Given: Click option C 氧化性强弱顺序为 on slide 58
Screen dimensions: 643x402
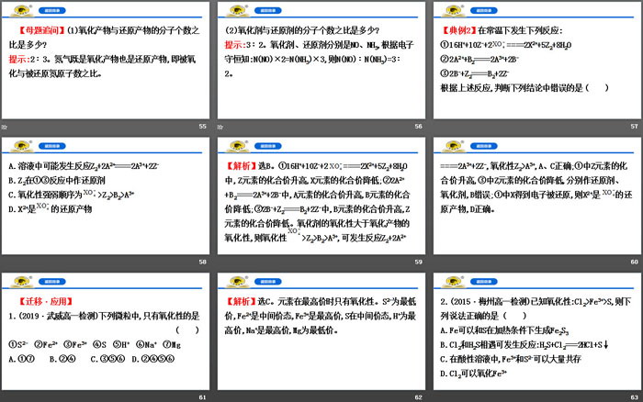Looking at the screenshot, I should coord(72,195).
